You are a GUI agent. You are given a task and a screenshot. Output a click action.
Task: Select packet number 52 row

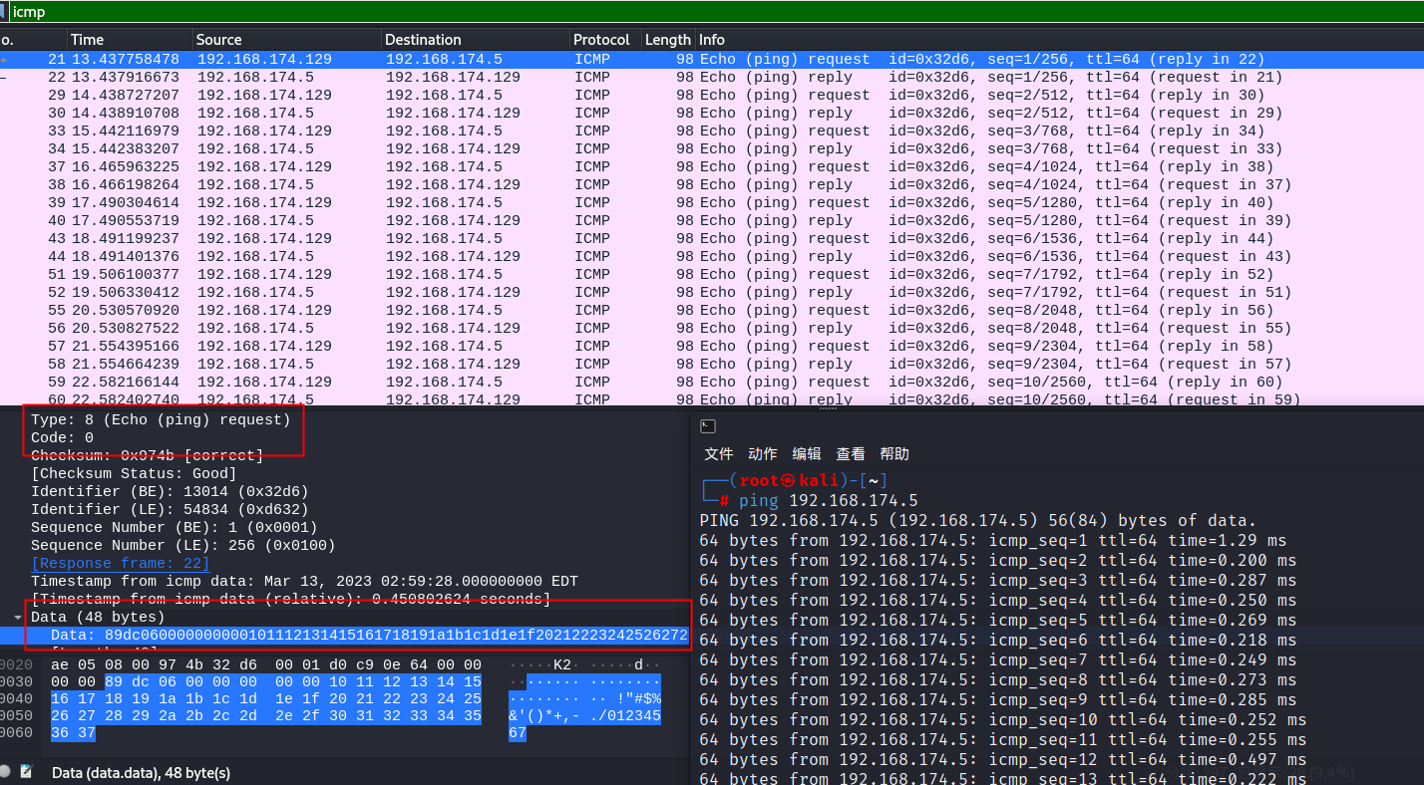pos(712,293)
